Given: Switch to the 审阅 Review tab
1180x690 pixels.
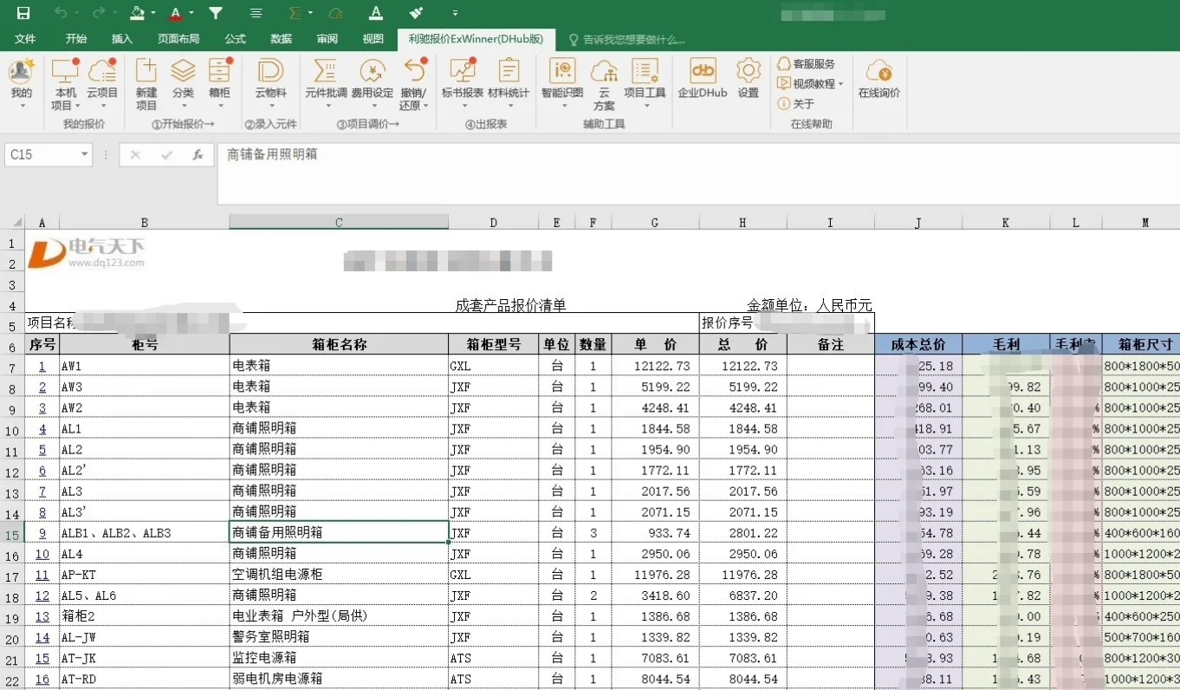Looking at the screenshot, I should (x=327, y=39).
